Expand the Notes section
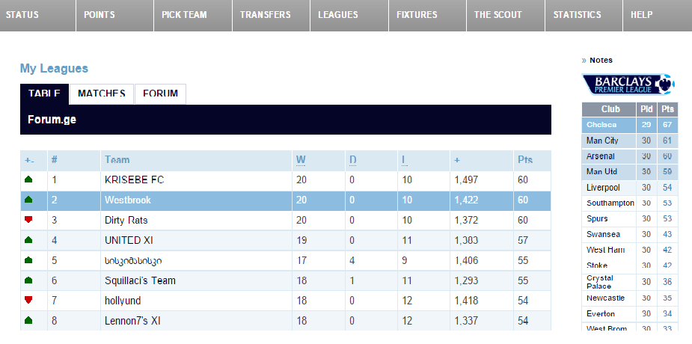692x344 pixels. (601, 60)
